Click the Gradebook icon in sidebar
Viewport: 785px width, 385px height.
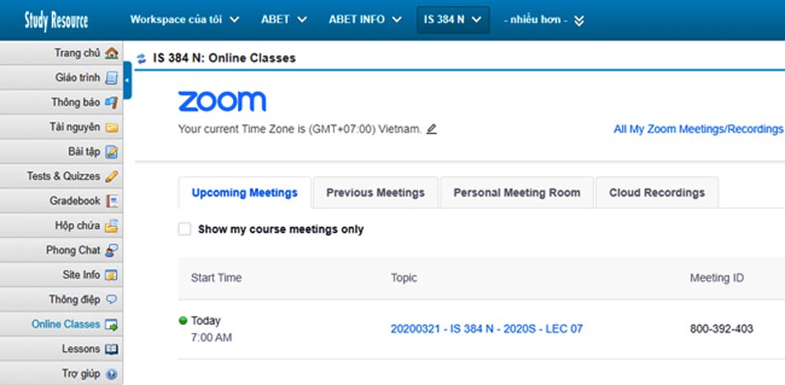tap(112, 201)
